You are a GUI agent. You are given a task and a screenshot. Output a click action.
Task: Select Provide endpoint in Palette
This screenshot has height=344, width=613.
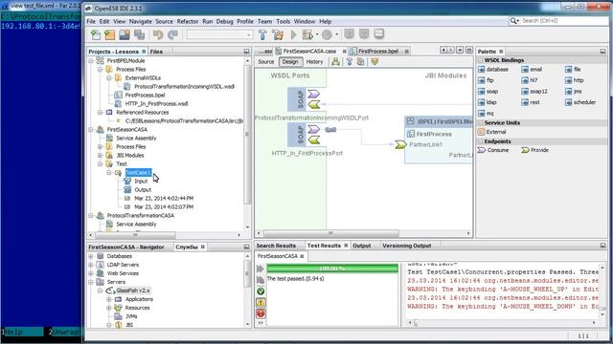pyautogui.click(x=534, y=150)
